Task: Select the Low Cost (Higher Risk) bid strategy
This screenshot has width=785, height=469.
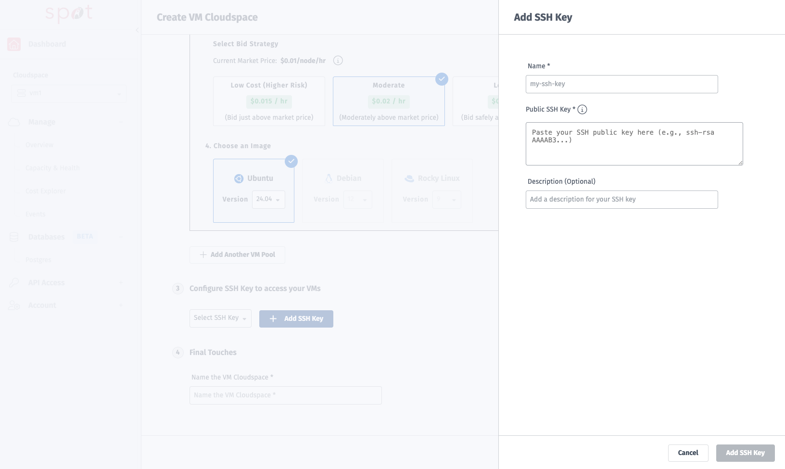Action: point(269,101)
